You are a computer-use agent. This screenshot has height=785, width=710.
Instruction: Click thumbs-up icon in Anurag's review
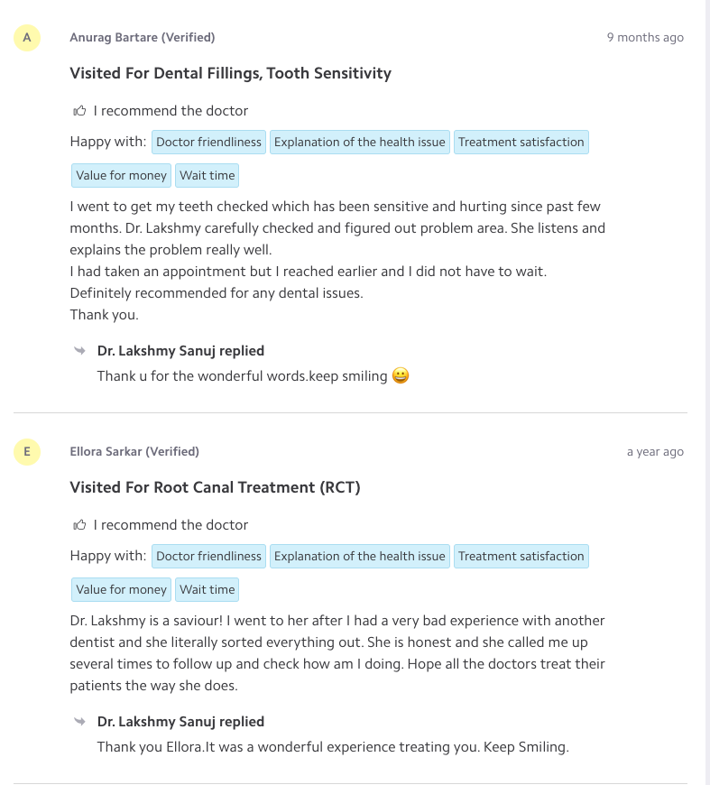click(80, 111)
